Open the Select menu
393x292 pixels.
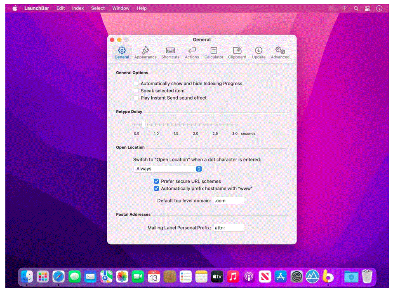pos(98,8)
